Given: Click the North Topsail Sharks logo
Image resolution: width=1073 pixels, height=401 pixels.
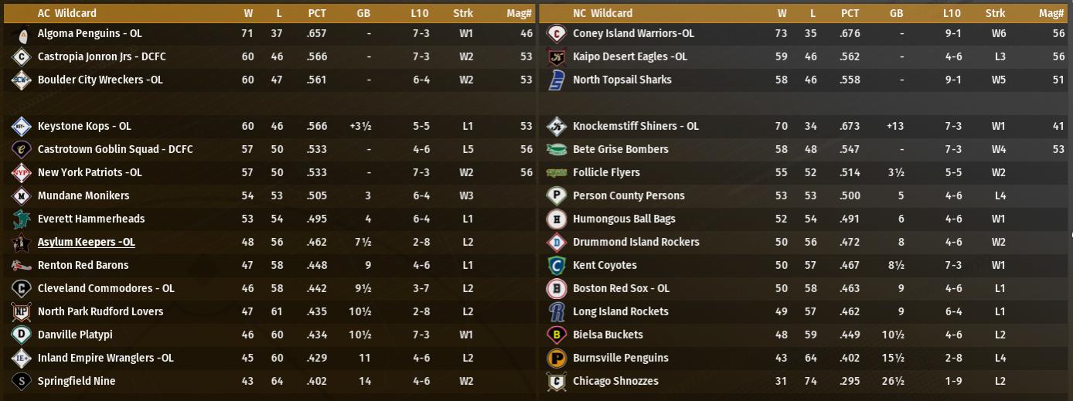Looking at the screenshot, I should coord(556,80).
